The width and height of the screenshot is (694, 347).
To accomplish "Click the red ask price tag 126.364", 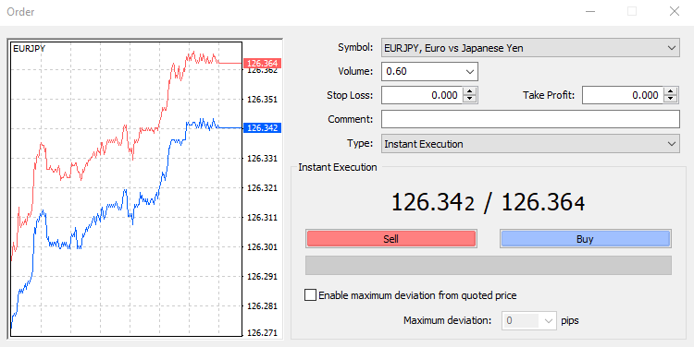I will 262,63.
